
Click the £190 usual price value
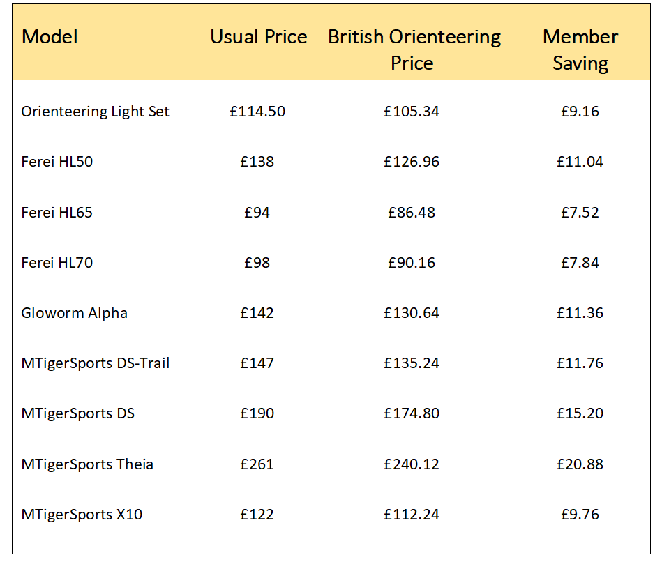tap(257, 413)
